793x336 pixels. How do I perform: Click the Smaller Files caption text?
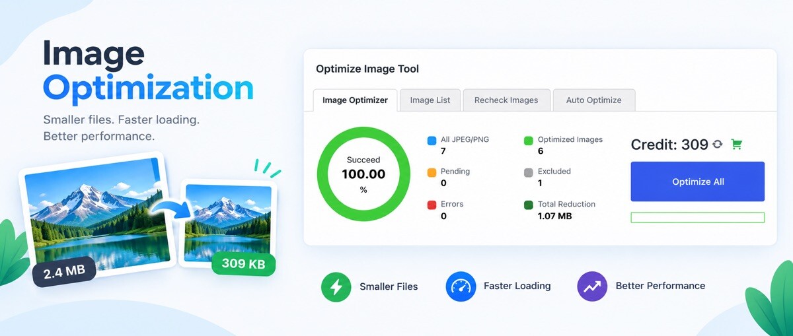389,286
